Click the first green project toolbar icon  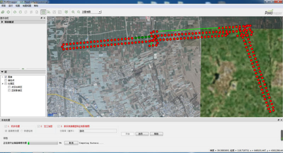[3, 12]
